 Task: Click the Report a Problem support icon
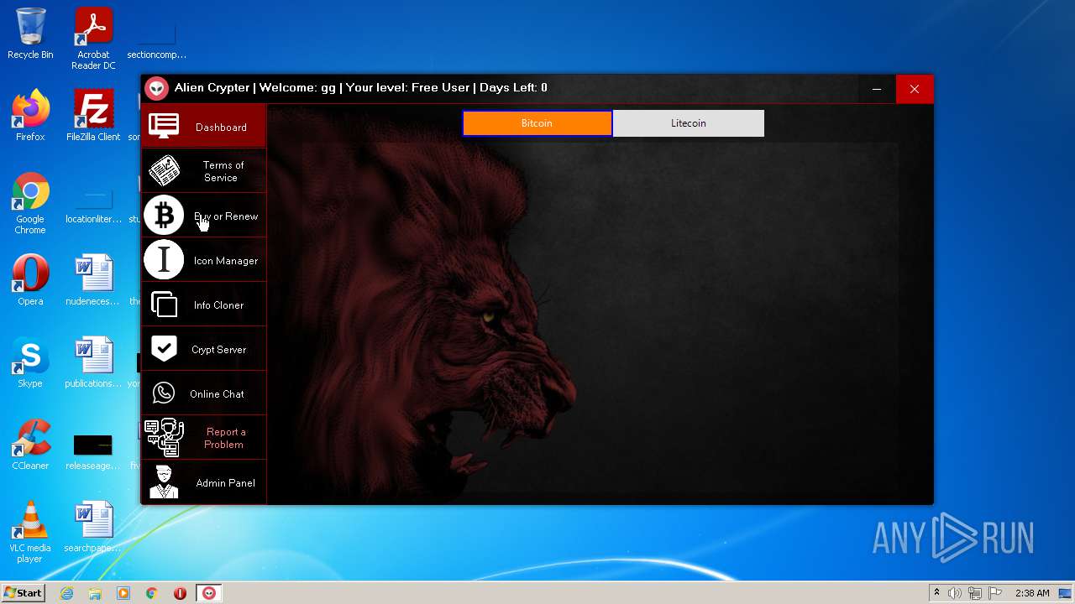point(164,438)
